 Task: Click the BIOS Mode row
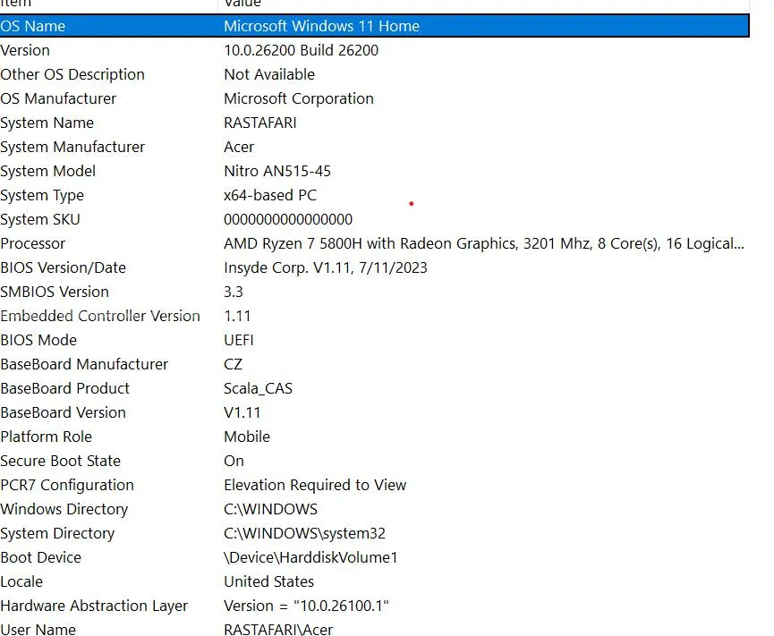pos(38,340)
